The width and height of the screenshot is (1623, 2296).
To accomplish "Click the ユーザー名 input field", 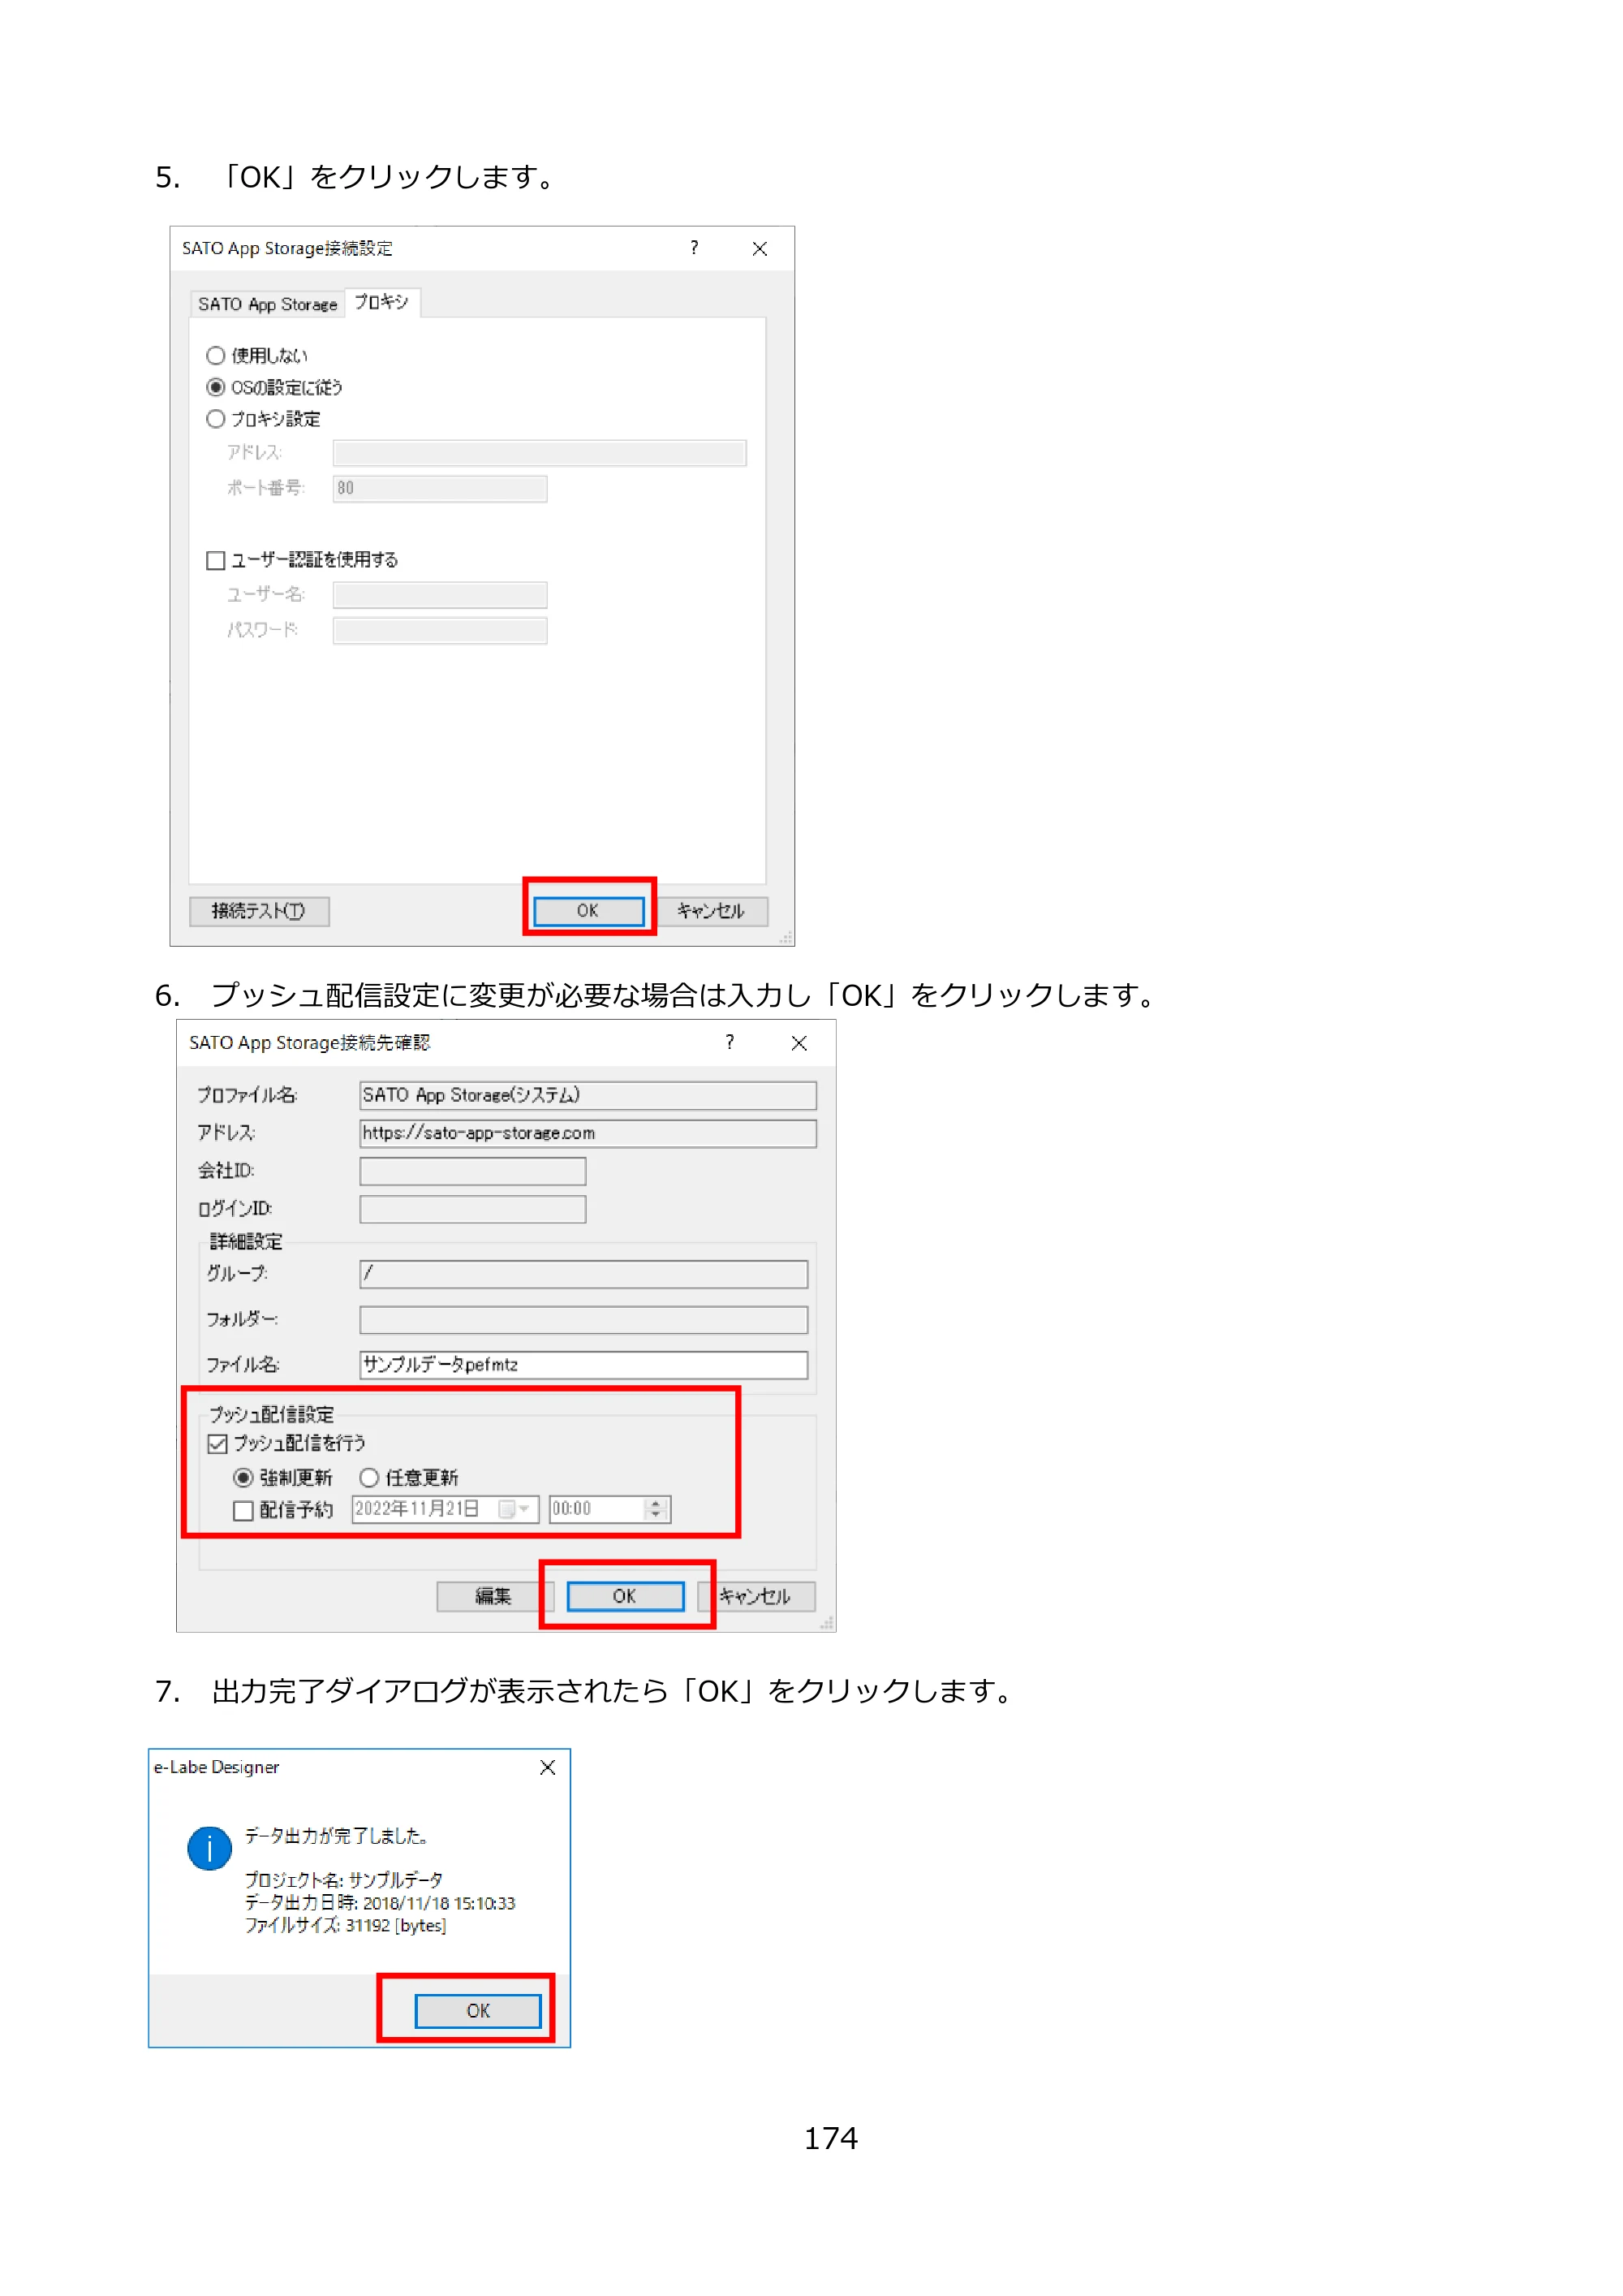I will (x=440, y=595).
